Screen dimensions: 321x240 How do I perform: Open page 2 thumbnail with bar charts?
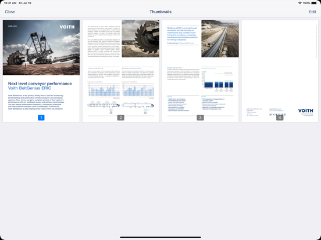tap(121, 71)
